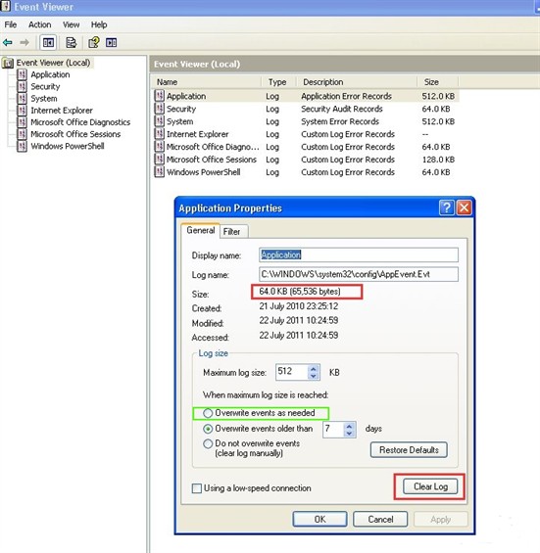Increase overwrite days with up arrow
Screen dimensions: 540x553
click(349, 427)
